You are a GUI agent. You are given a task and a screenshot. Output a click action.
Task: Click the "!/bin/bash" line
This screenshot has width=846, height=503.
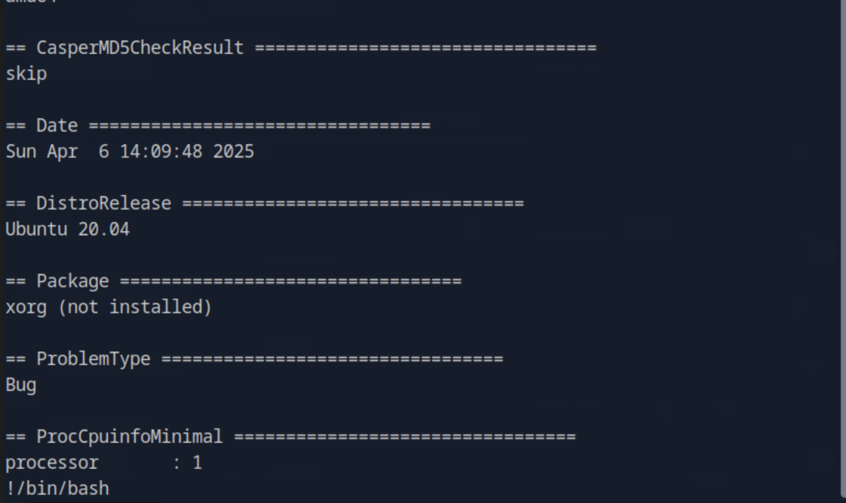tap(57, 488)
